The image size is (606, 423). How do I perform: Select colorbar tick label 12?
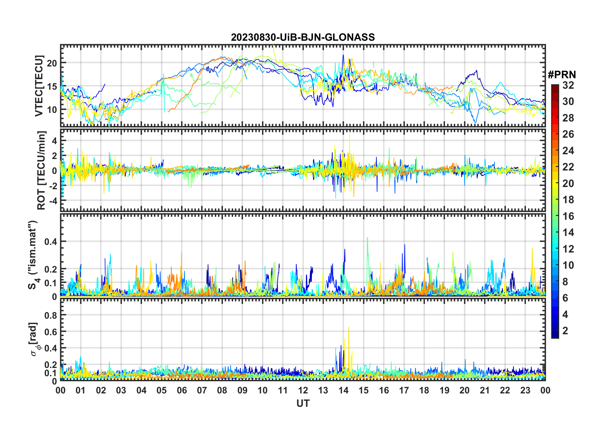[x=568, y=249]
